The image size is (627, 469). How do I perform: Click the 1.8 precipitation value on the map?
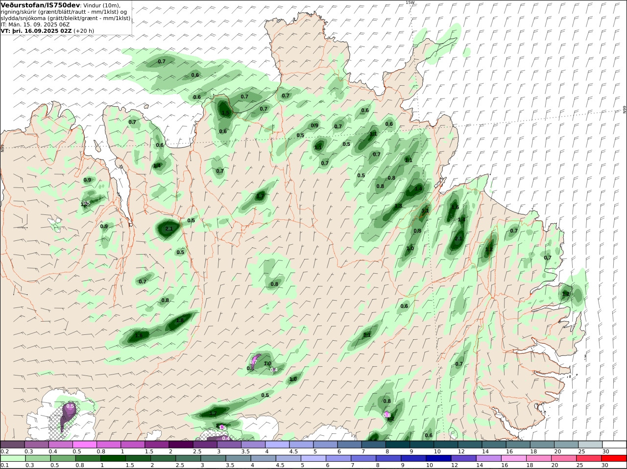tap(180, 321)
